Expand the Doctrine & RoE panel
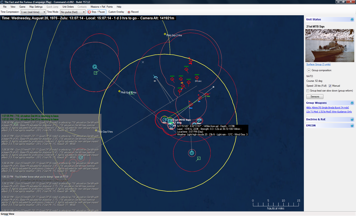Viewport: 356px width, 216px height. pyautogui.click(x=352, y=119)
